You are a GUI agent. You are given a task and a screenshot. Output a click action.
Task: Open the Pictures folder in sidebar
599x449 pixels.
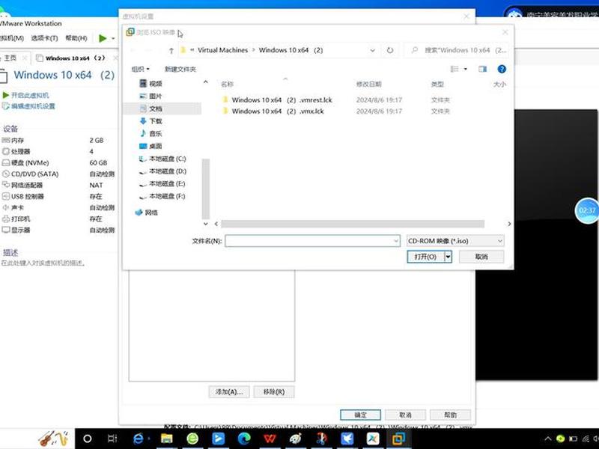151,97
